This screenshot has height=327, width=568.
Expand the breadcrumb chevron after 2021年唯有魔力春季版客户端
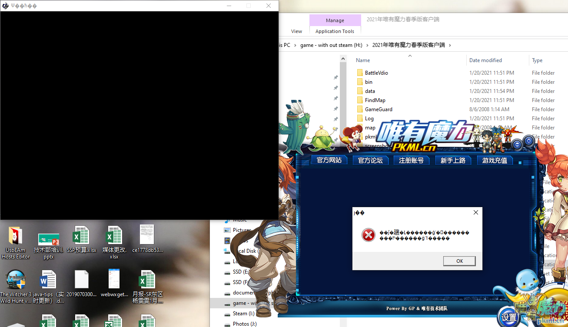click(450, 45)
